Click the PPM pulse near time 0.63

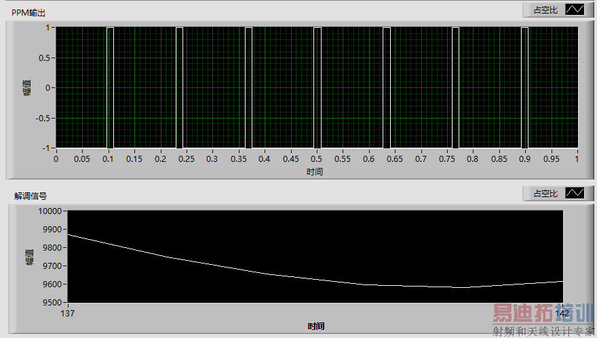[x=387, y=87]
